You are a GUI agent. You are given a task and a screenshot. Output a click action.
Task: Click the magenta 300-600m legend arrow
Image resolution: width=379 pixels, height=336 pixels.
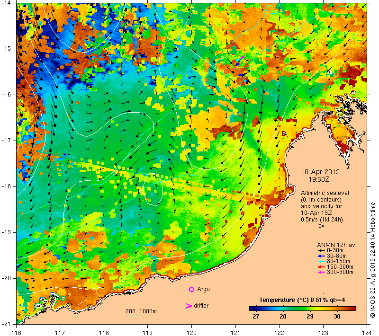321,273
